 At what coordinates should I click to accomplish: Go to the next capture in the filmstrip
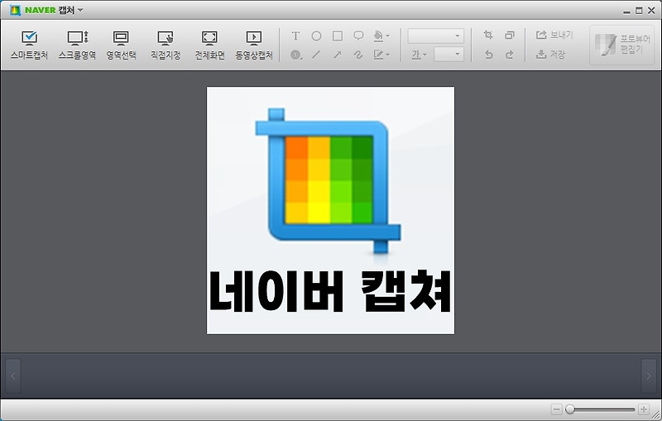(649, 376)
